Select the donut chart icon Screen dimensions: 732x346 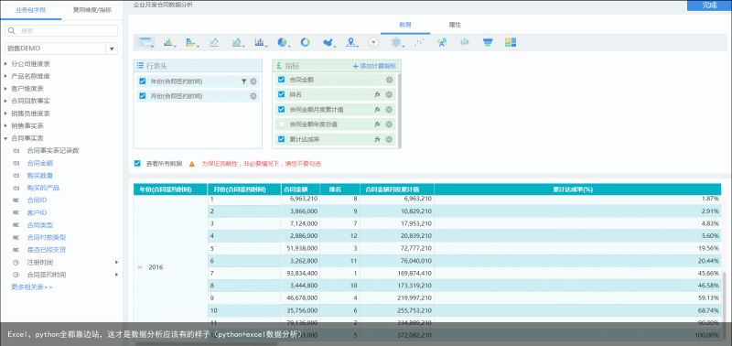[x=305, y=42]
